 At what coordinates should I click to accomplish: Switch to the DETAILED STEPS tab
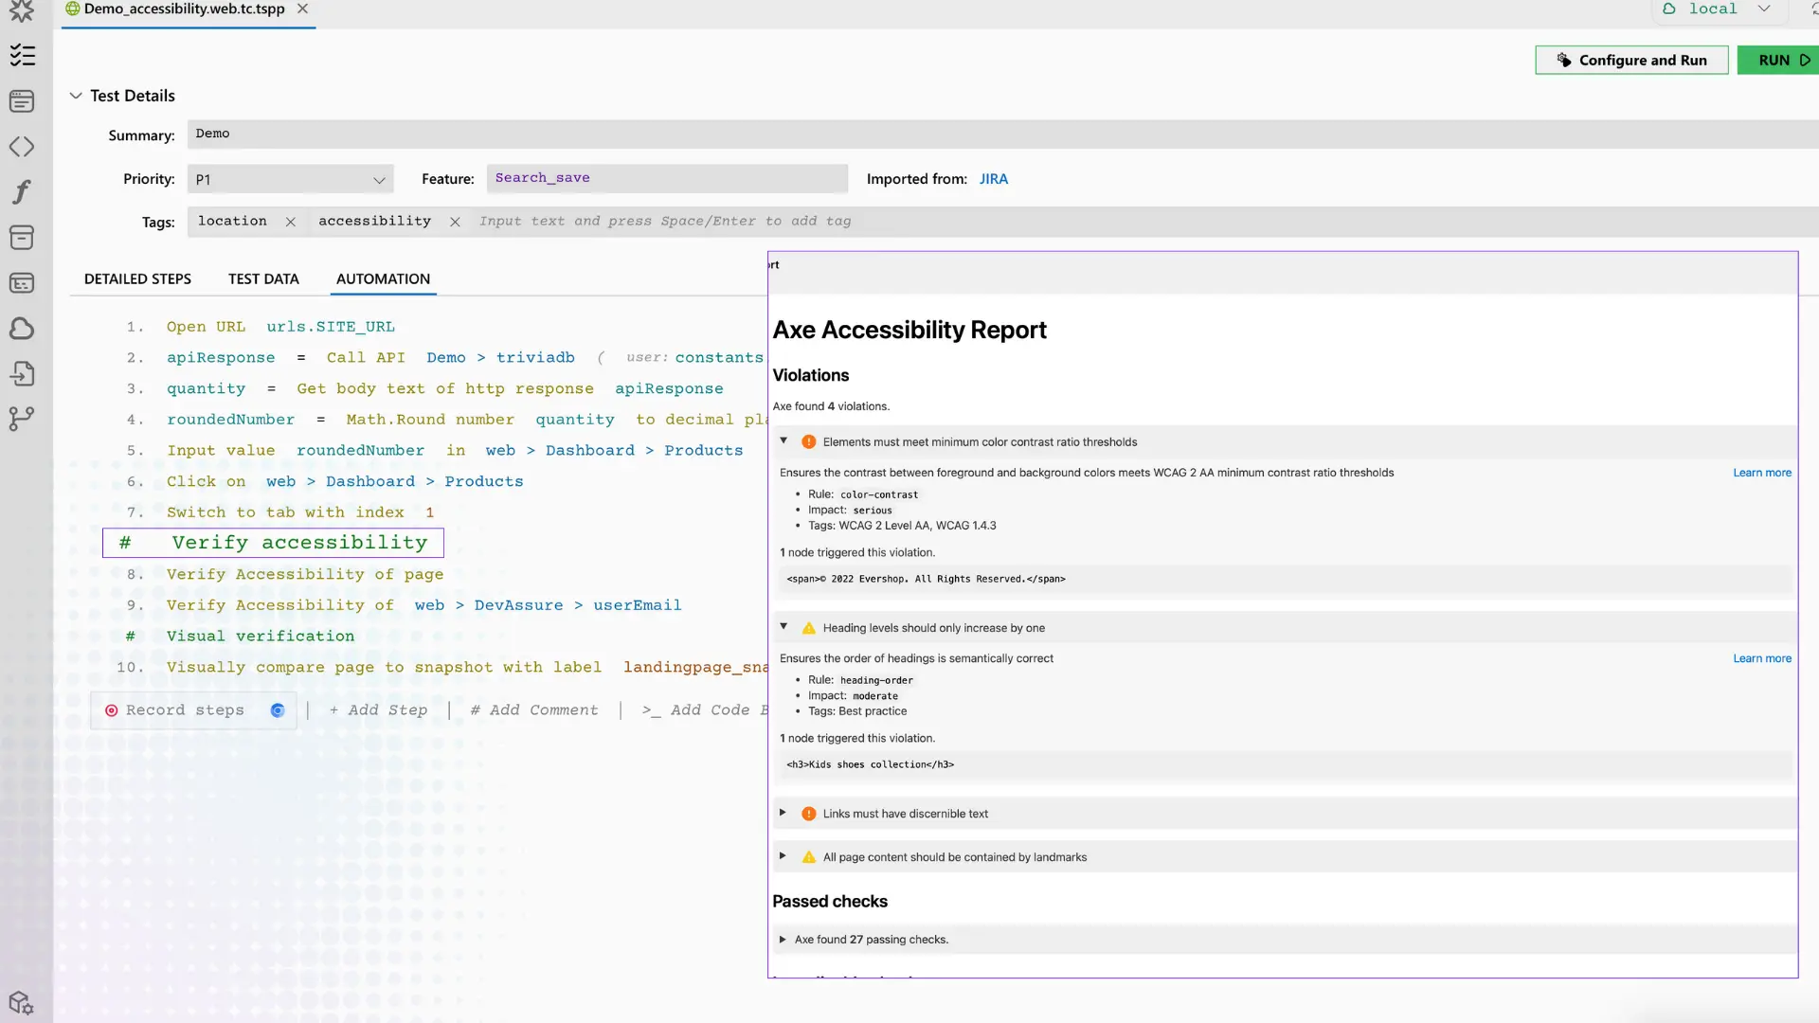coord(137,278)
